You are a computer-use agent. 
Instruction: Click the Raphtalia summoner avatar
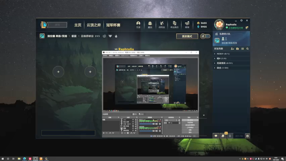219,25
